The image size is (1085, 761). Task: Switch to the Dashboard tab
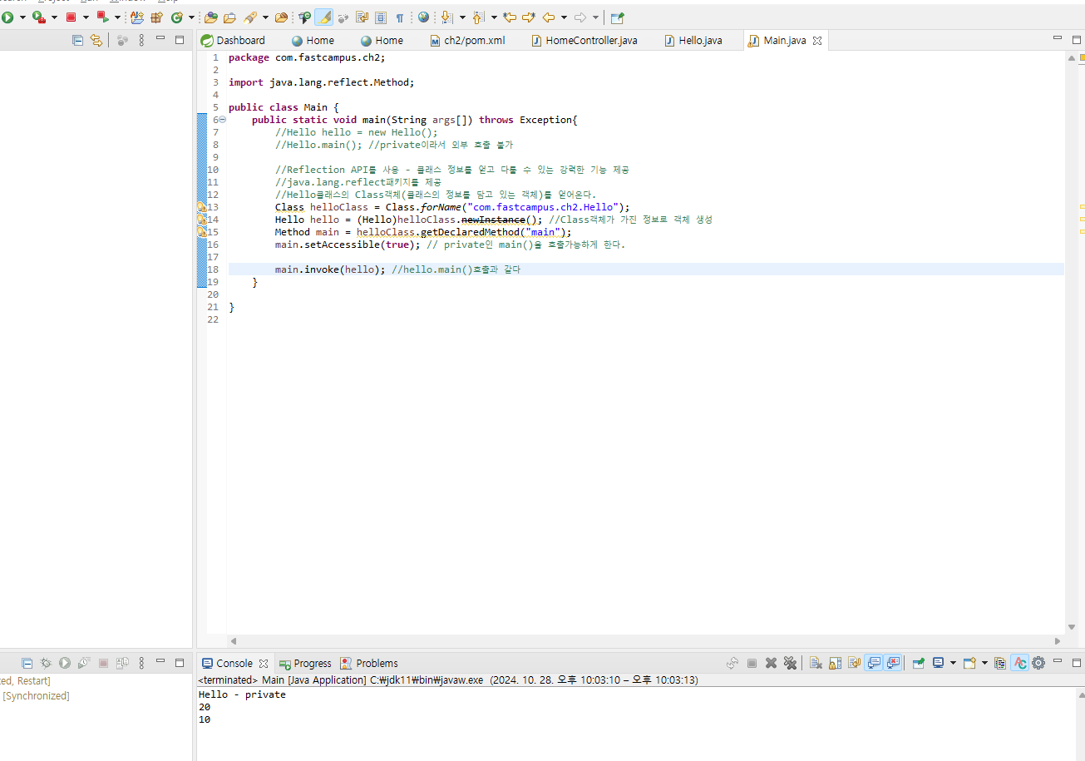coord(233,40)
